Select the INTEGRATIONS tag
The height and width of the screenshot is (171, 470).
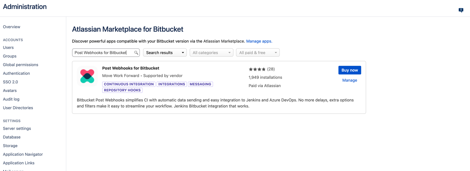(x=172, y=84)
